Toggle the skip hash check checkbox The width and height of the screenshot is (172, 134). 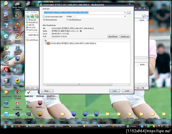(x=44, y=17)
